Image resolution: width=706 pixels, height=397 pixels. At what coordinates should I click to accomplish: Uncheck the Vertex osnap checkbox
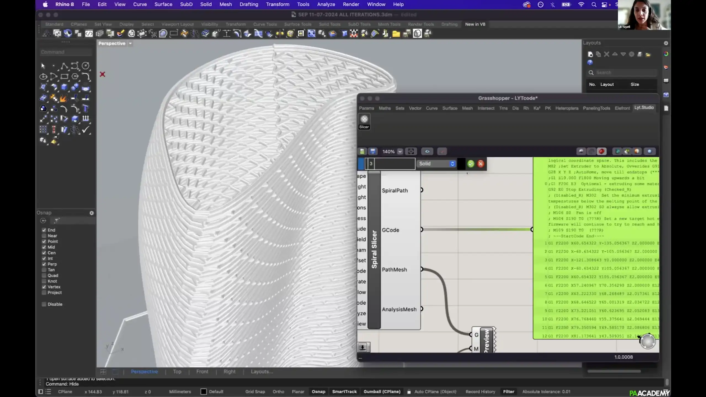point(44,287)
